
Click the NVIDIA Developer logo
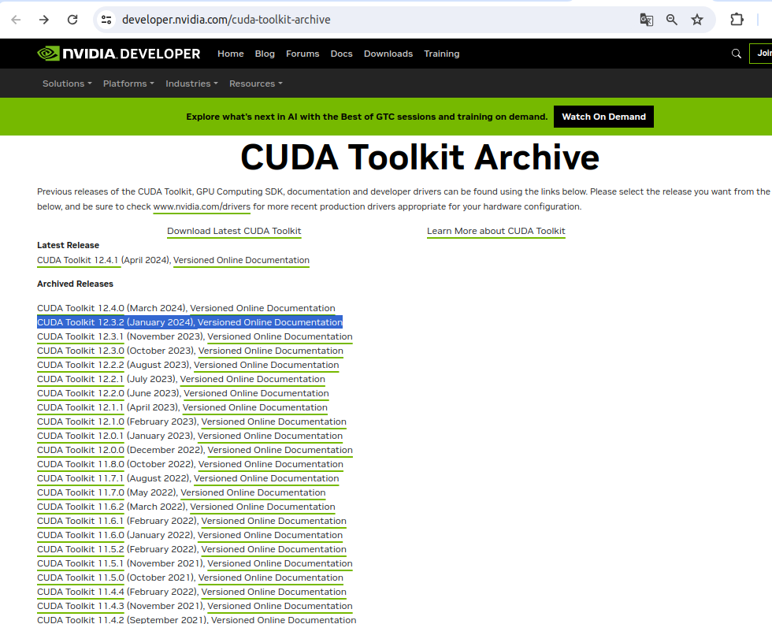point(119,54)
